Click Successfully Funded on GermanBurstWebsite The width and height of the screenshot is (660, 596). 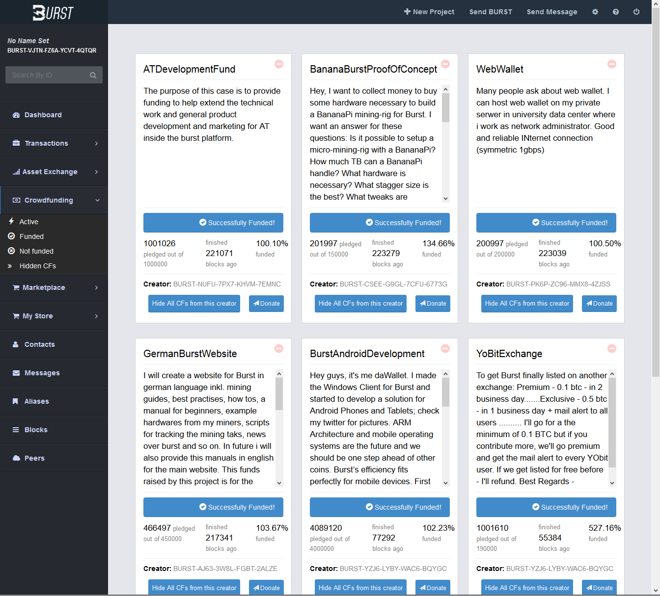(213, 507)
